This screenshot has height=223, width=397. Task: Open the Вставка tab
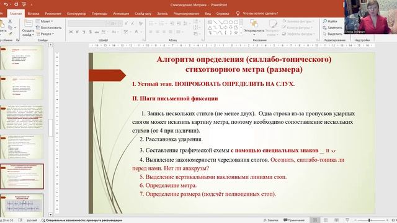[x=33, y=14]
